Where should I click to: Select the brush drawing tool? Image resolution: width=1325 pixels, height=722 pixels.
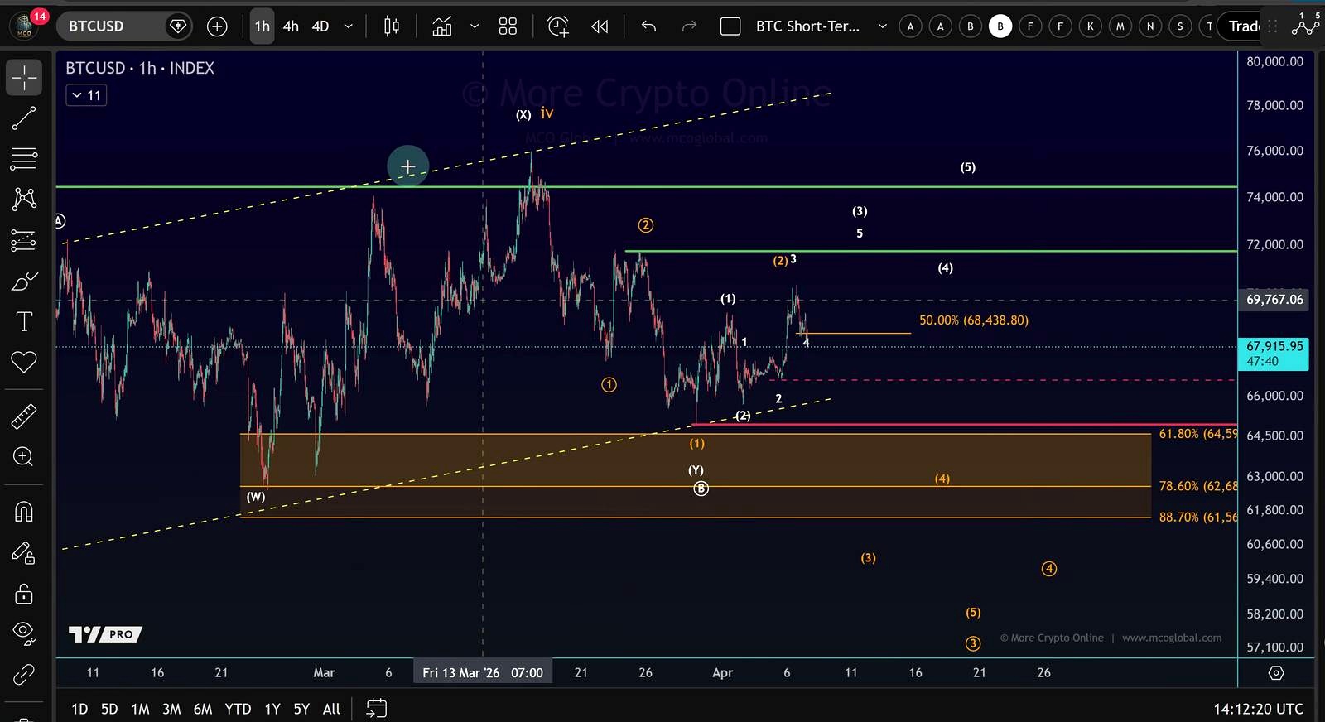click(24, 282)
